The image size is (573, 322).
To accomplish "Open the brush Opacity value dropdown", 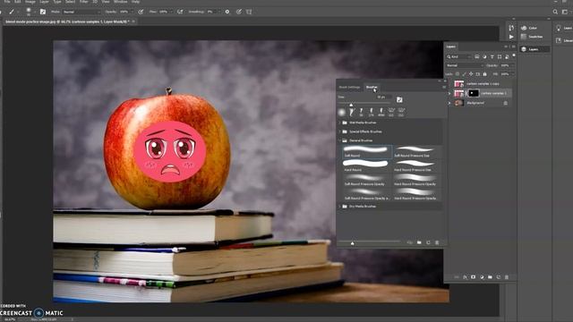I will [x=126, y=12].
